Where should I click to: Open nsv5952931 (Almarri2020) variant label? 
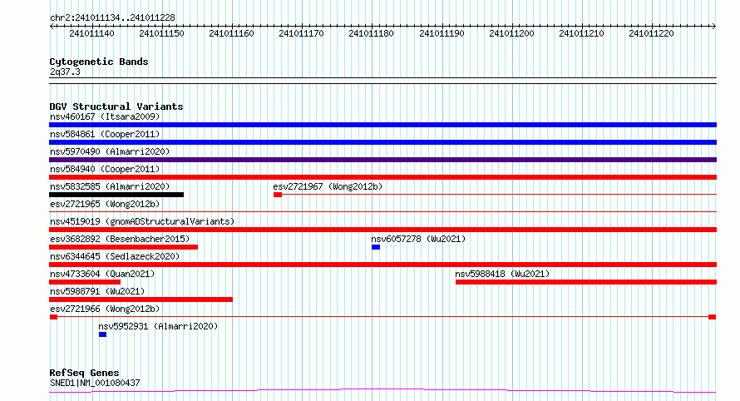tap(158, 326)
